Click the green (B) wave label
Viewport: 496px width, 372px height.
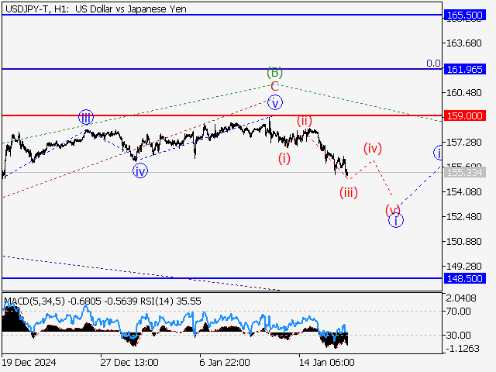(274, 73)
